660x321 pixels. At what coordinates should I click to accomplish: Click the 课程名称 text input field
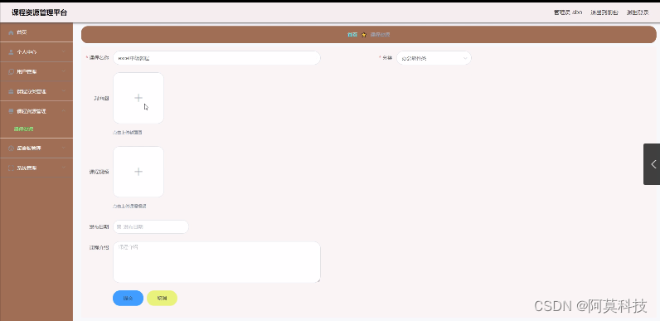(x=216, y=58)
